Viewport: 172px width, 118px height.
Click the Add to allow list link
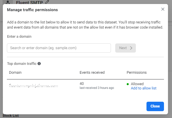[143, 88]
